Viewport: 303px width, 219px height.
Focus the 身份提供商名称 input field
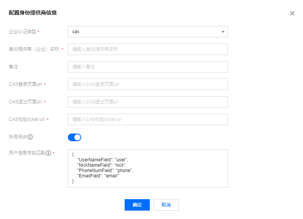click(147, 49)
